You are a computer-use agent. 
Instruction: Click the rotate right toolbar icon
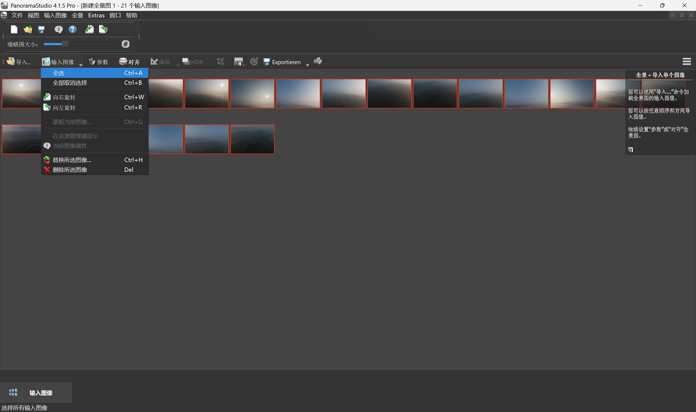coord(89,29)
